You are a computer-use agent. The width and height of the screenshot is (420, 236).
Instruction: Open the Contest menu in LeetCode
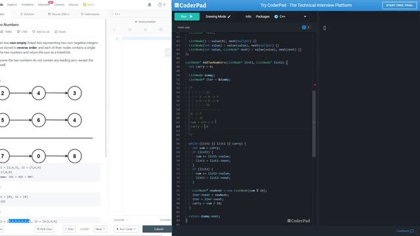59,5
